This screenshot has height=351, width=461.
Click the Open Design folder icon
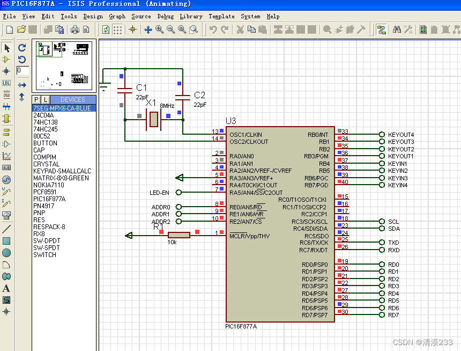(x=21, y=30)
